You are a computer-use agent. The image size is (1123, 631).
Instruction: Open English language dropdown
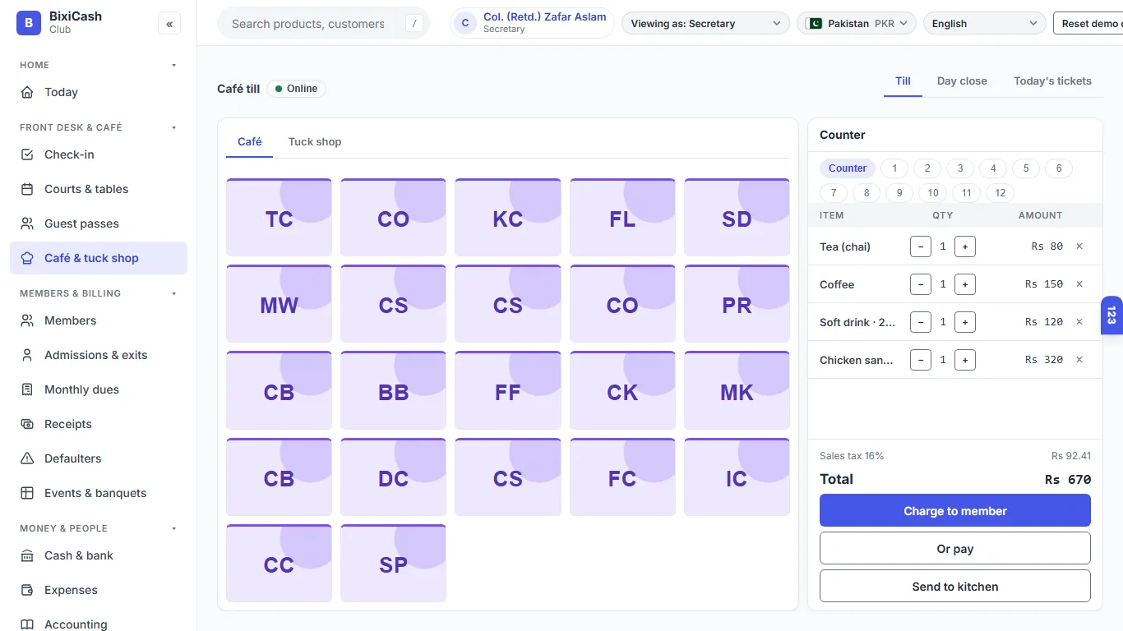(985, 24)
